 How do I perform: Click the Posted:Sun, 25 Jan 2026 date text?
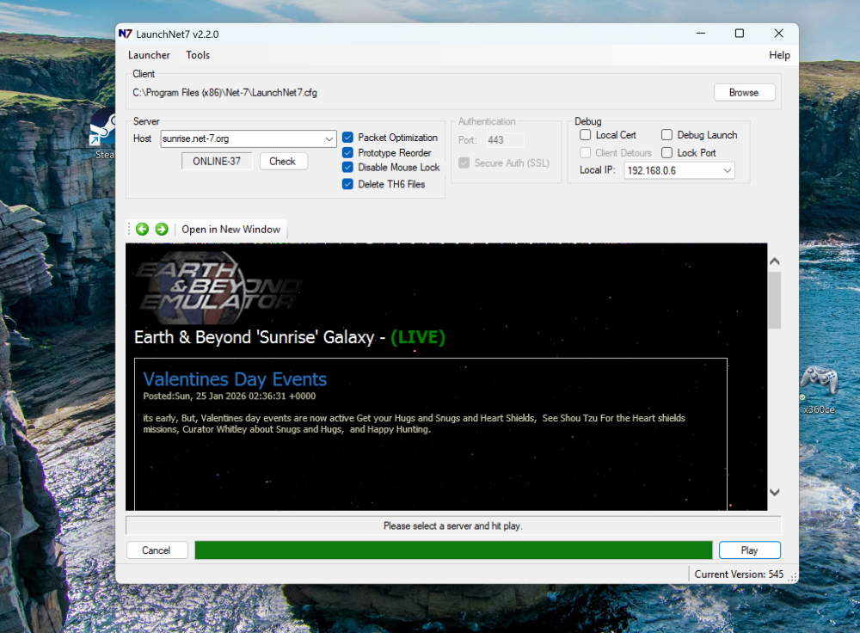230,396
